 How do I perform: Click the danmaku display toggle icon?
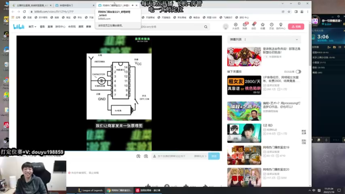point(138,156)
